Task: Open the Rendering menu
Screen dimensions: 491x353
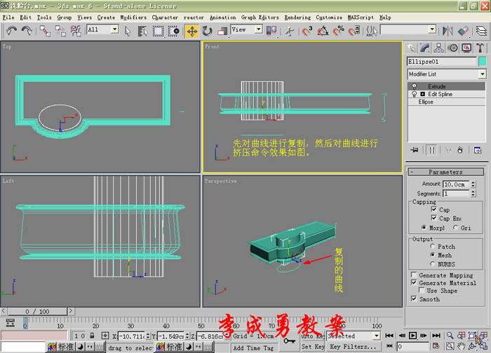Action: point(297,18)
